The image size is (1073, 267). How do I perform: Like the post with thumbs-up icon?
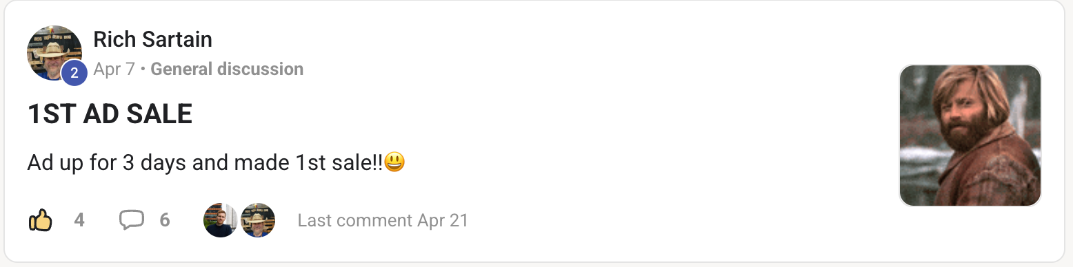(x=40, y=220)
